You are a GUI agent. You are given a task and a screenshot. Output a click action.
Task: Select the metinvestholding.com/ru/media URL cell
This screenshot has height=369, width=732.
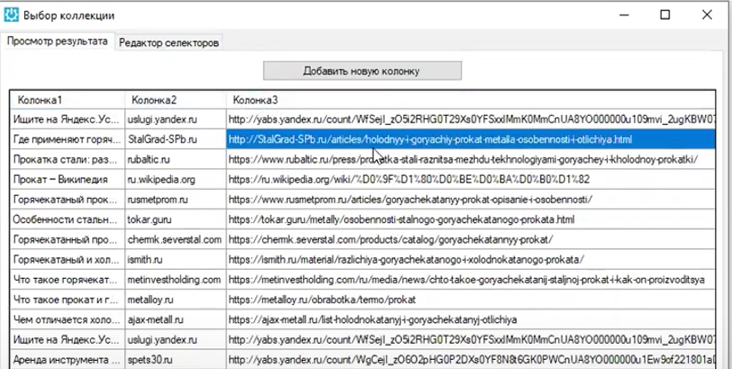471,280
